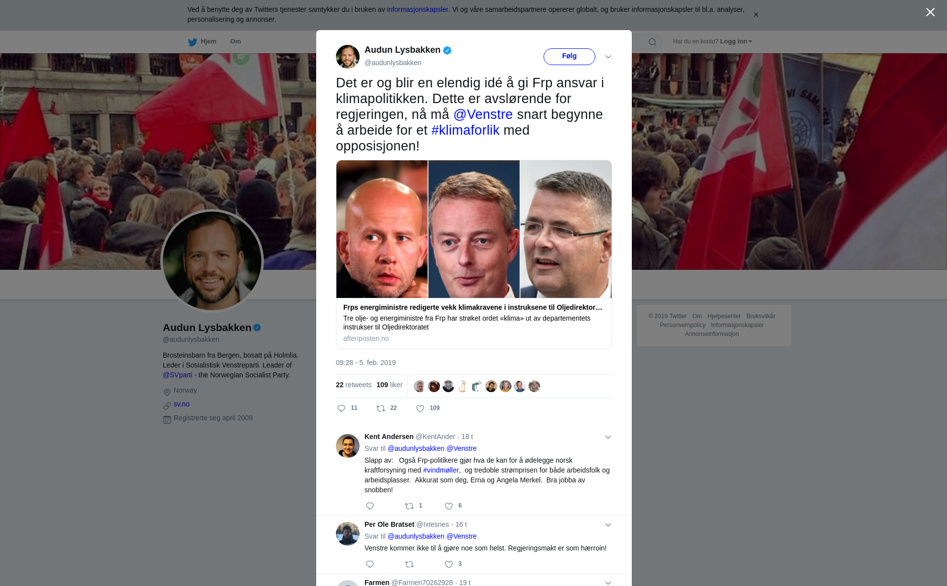Retweet Audun Lysbakken's main tweet
The height and width of the screenshot is (586, 947).
(x=381, y=408)
